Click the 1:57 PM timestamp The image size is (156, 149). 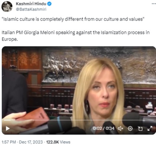9,142
